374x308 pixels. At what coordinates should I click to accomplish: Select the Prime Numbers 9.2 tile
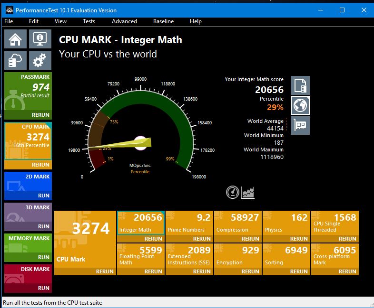tap(189, 223)
